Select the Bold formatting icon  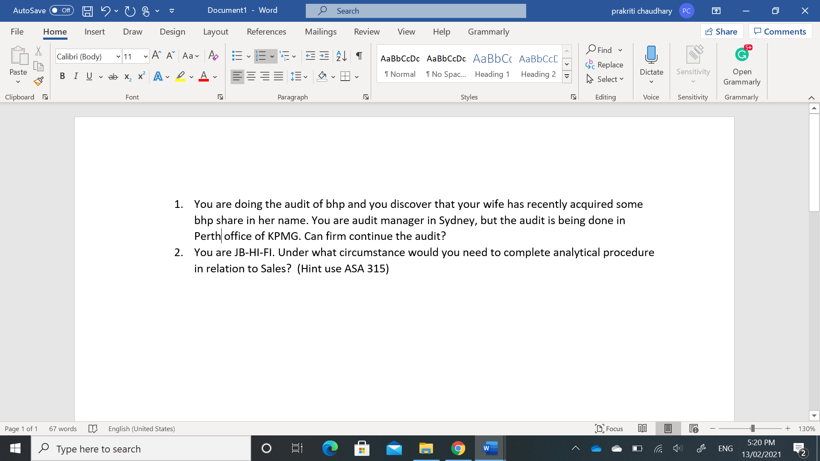click(x=62, y=76)
